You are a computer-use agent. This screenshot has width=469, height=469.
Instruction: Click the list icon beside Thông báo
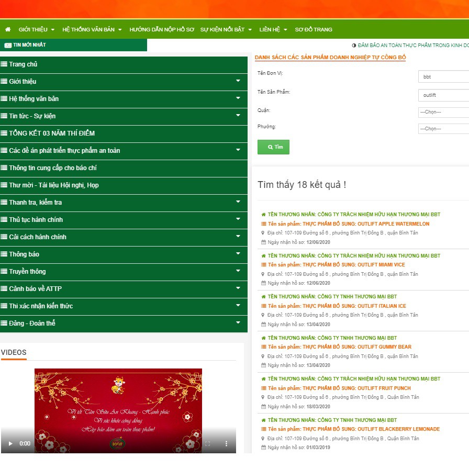pyautogui.click(x=4, y=254)
